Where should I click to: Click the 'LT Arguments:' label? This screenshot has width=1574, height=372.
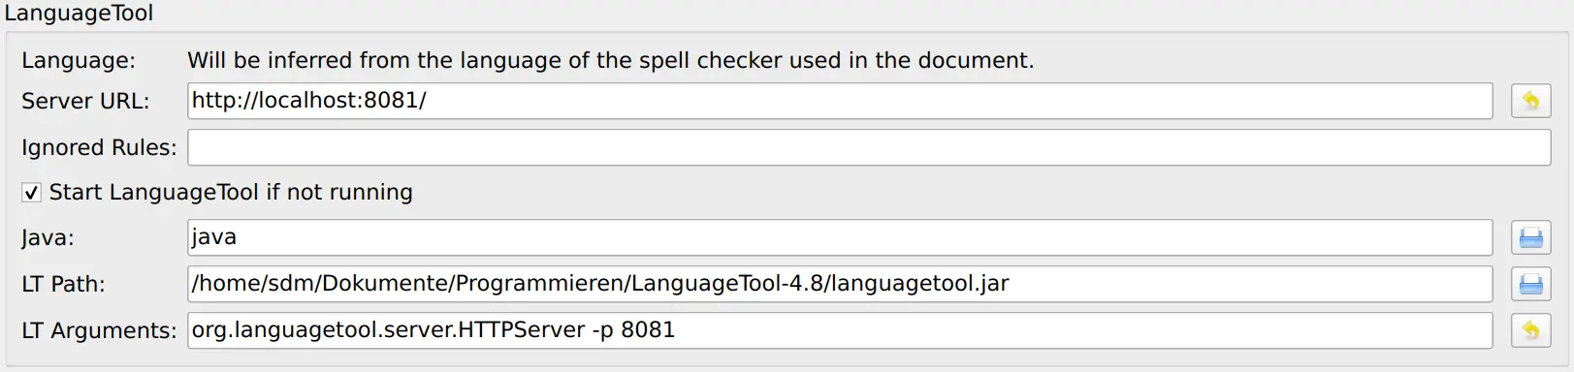click(x=99, y=330)
